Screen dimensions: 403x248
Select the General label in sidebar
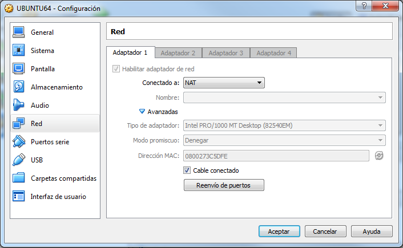(42, 32)
